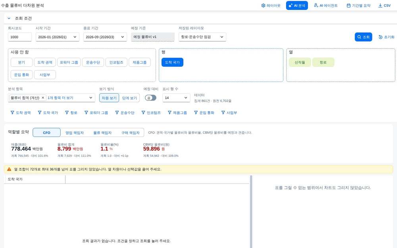
Task: Select the 운송수단 dimension chip
Action: point(93,62)
